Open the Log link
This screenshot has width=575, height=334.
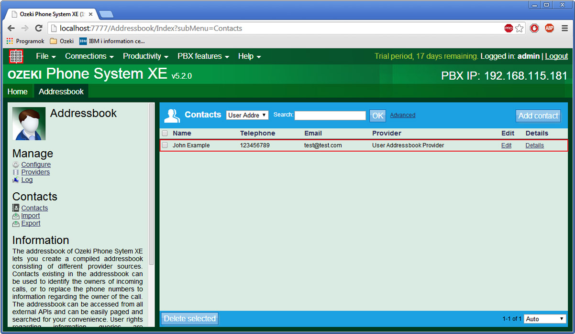point(27,180)
